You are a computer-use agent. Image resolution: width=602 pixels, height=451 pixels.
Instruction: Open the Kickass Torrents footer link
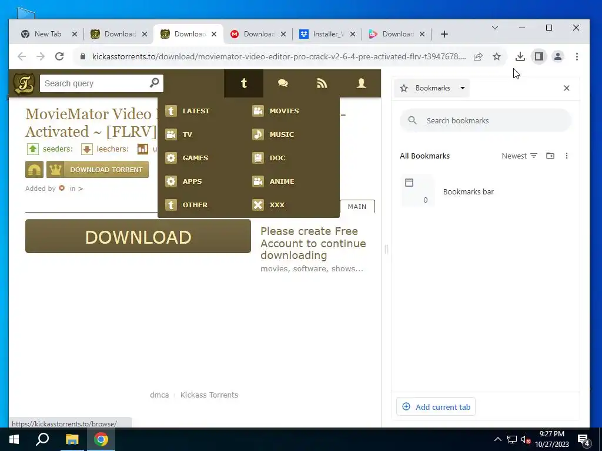pos(209,395)
